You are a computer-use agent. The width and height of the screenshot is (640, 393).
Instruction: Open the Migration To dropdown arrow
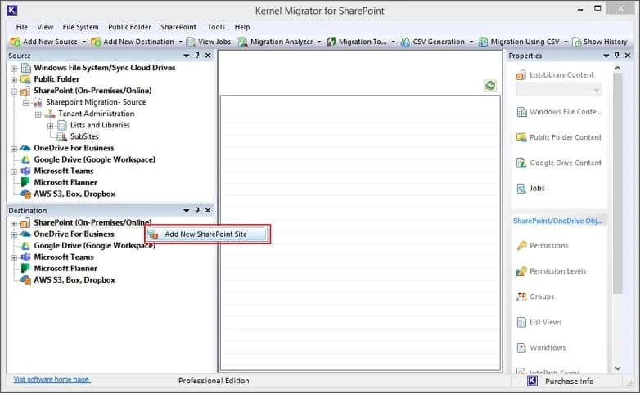click(394, 42)
